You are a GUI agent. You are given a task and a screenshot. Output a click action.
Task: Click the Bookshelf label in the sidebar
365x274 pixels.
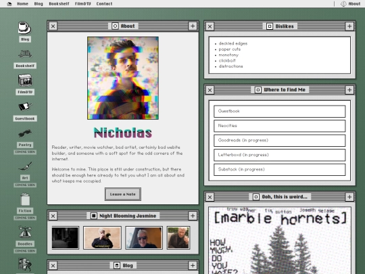pos(25,66)
